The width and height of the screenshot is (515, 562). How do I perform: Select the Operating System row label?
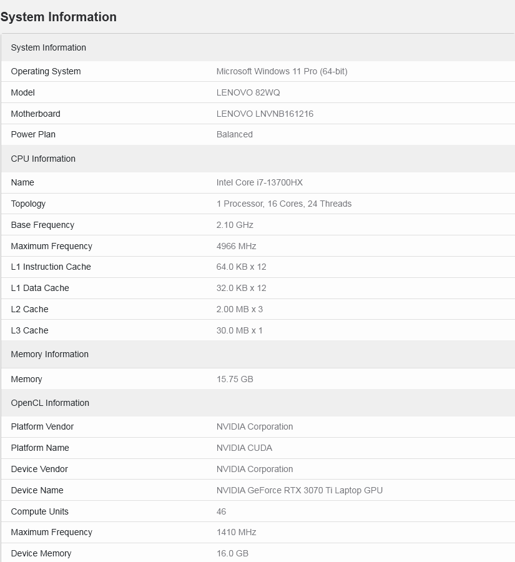click(46, 71)
